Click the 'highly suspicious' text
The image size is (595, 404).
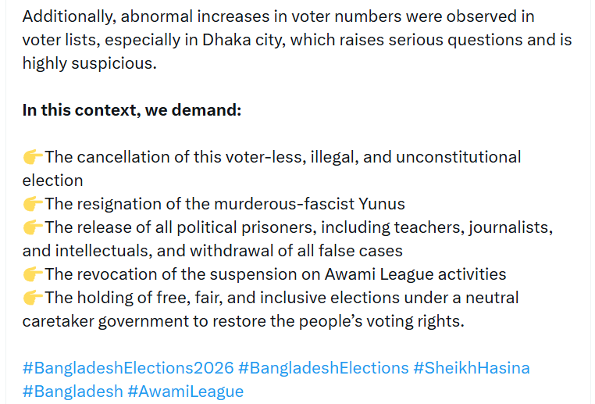tap(88, 63)
